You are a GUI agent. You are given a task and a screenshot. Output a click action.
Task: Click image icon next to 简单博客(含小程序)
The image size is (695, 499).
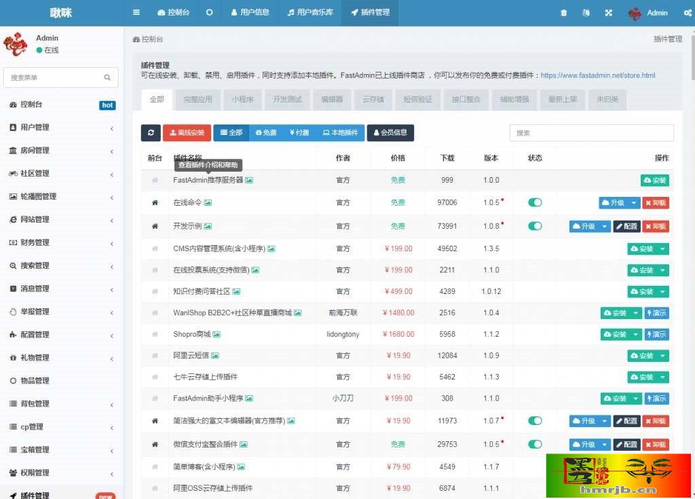(x=241, y=467)
